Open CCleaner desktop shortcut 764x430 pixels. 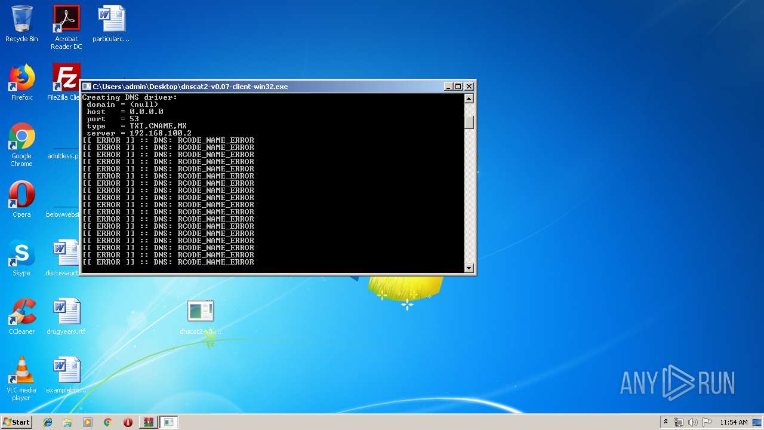point(21,317)
